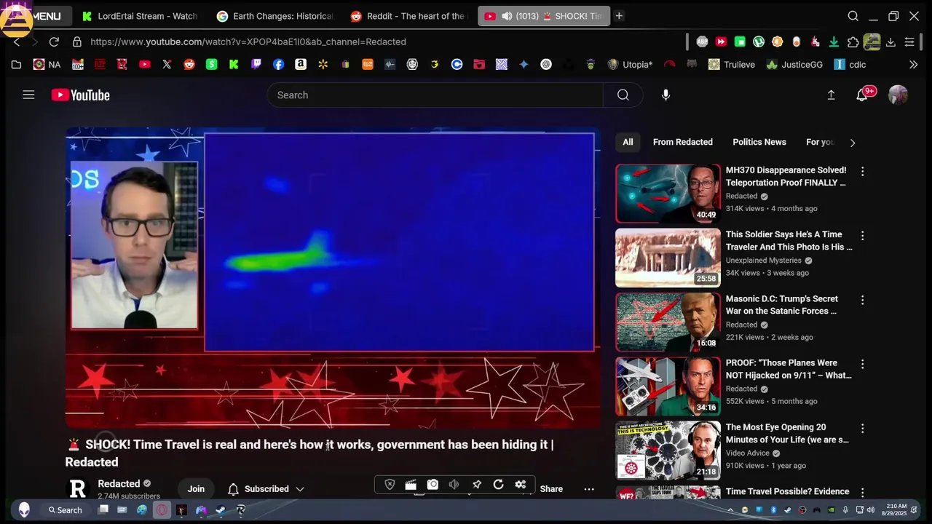Open the cdlc bookmark
Image resolution: width=932 pixels, height=524 pixels.
click(850, 64)
